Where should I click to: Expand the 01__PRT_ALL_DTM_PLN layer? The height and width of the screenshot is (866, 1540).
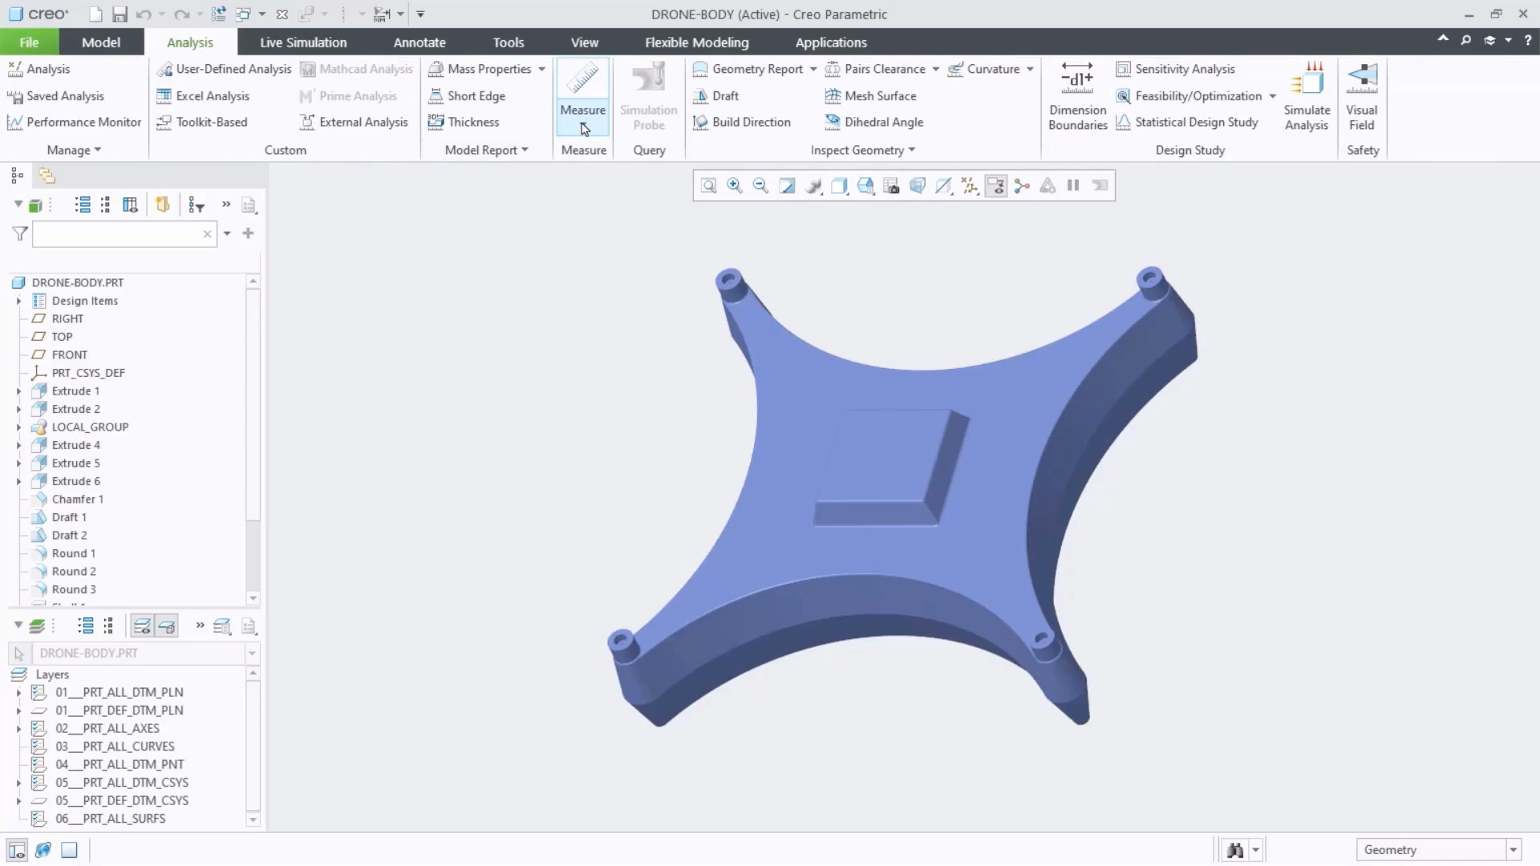pos(18,692)
